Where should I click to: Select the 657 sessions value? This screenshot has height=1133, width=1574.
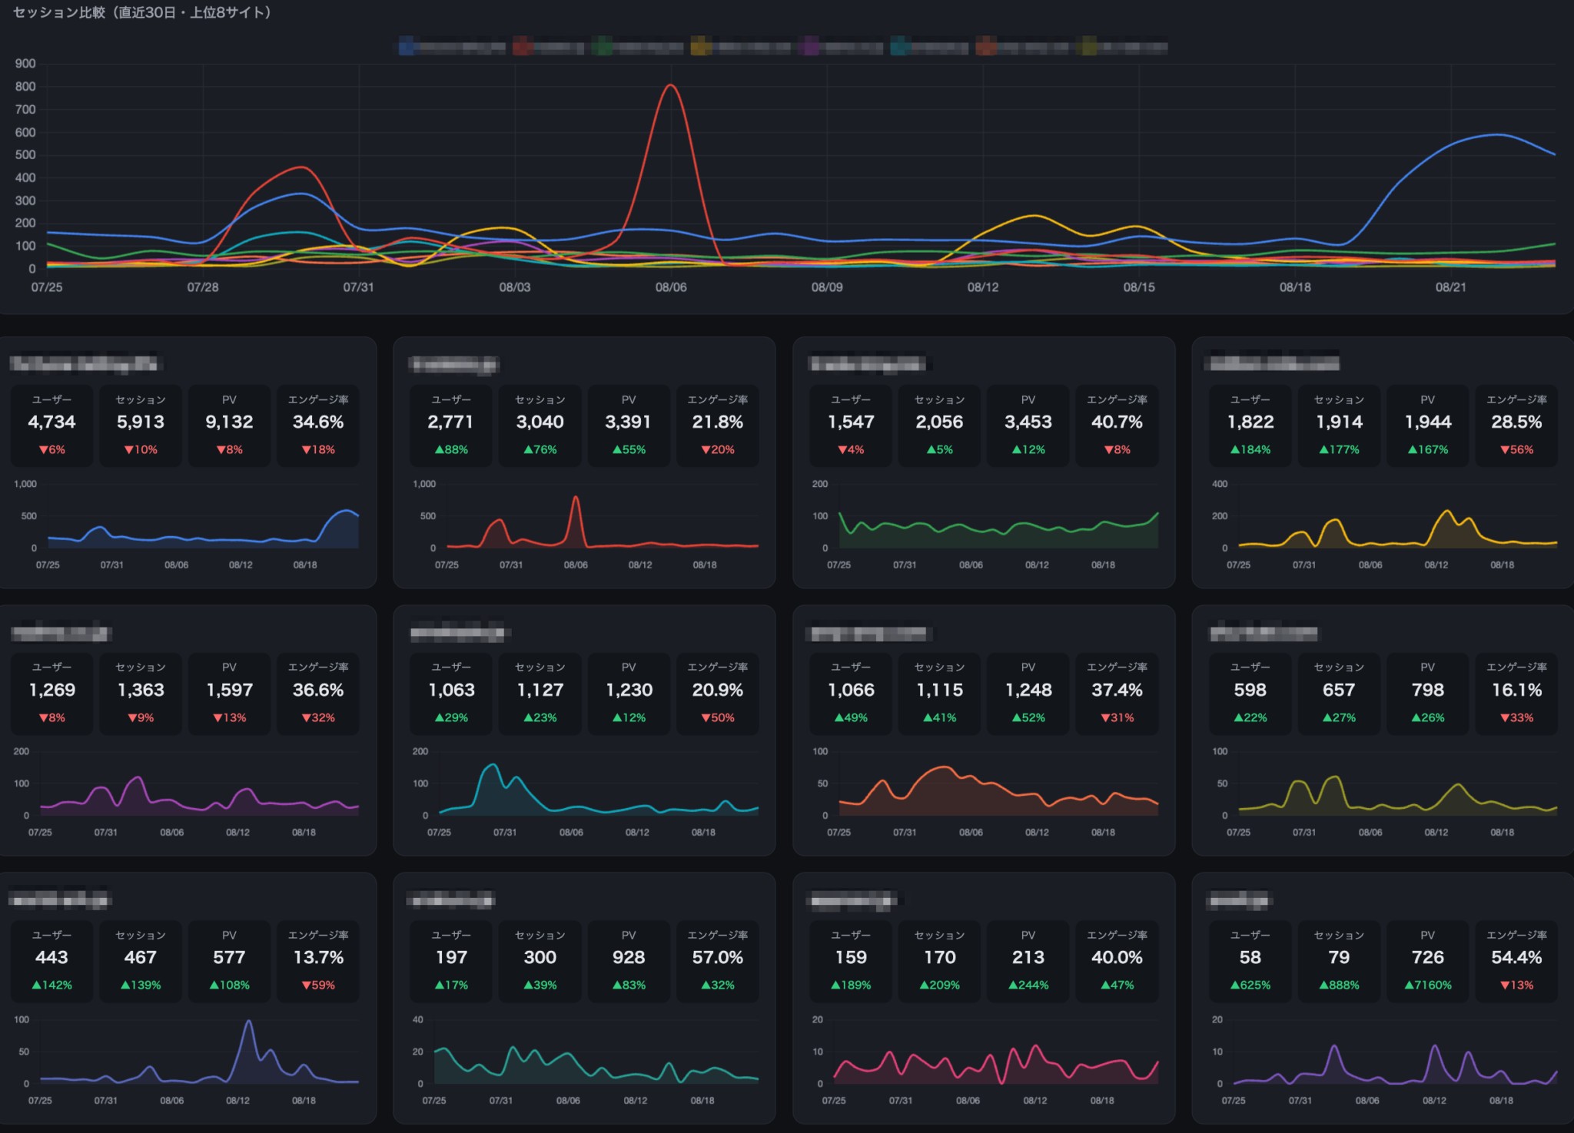(x=1339, y=690)
